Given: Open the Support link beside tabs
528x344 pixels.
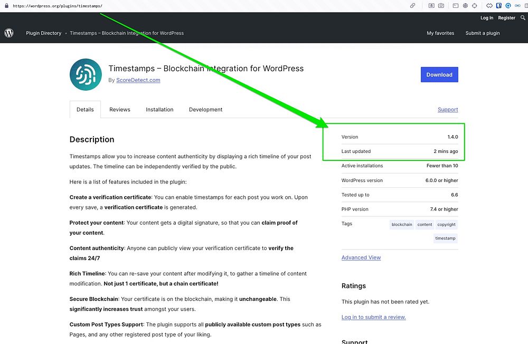Looking at the screenshot, I should [448, 109].
